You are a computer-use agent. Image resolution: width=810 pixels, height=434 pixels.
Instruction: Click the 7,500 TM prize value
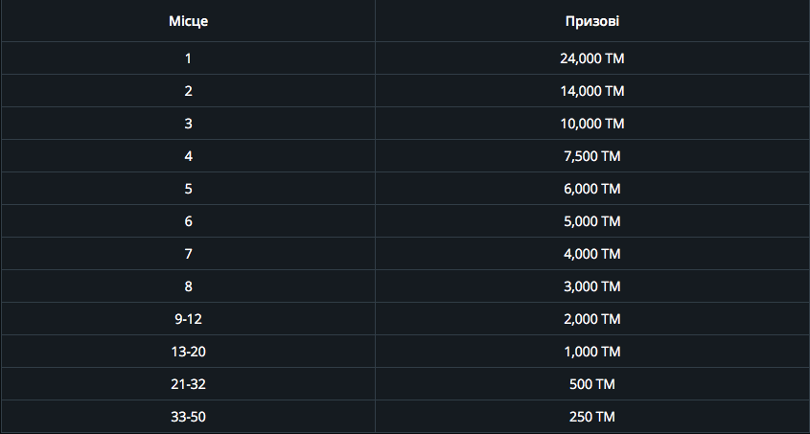pos(592,156)
